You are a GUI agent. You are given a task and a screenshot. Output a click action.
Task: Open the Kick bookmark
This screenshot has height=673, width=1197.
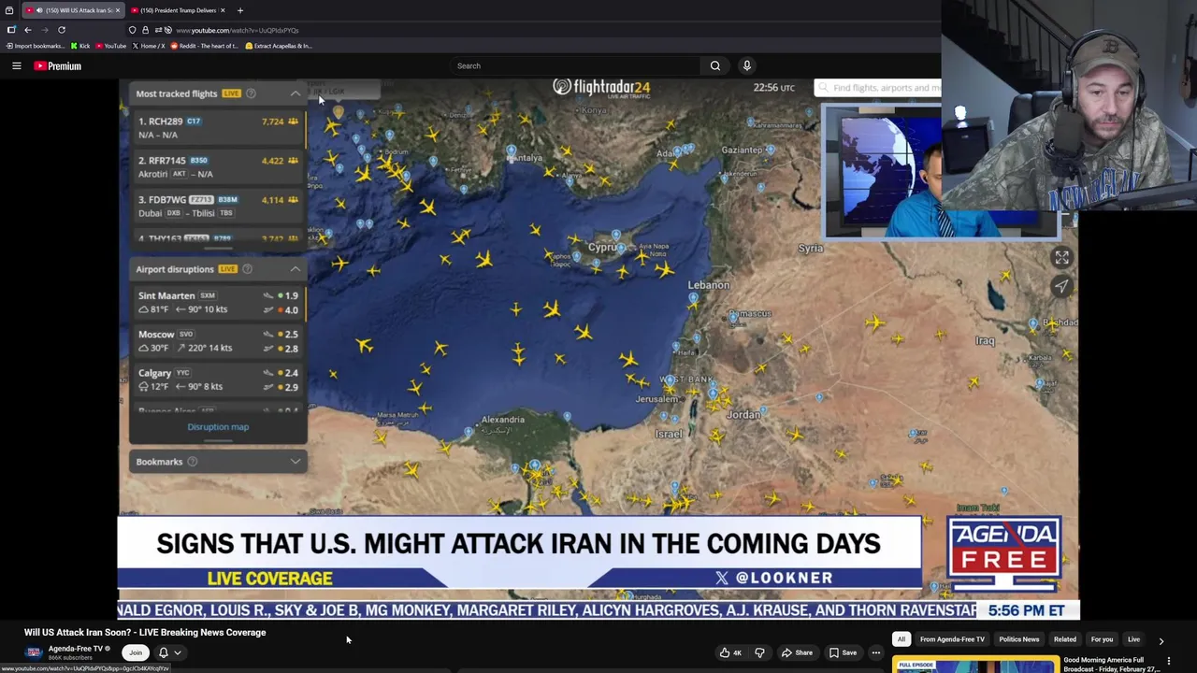pos(80,46)
